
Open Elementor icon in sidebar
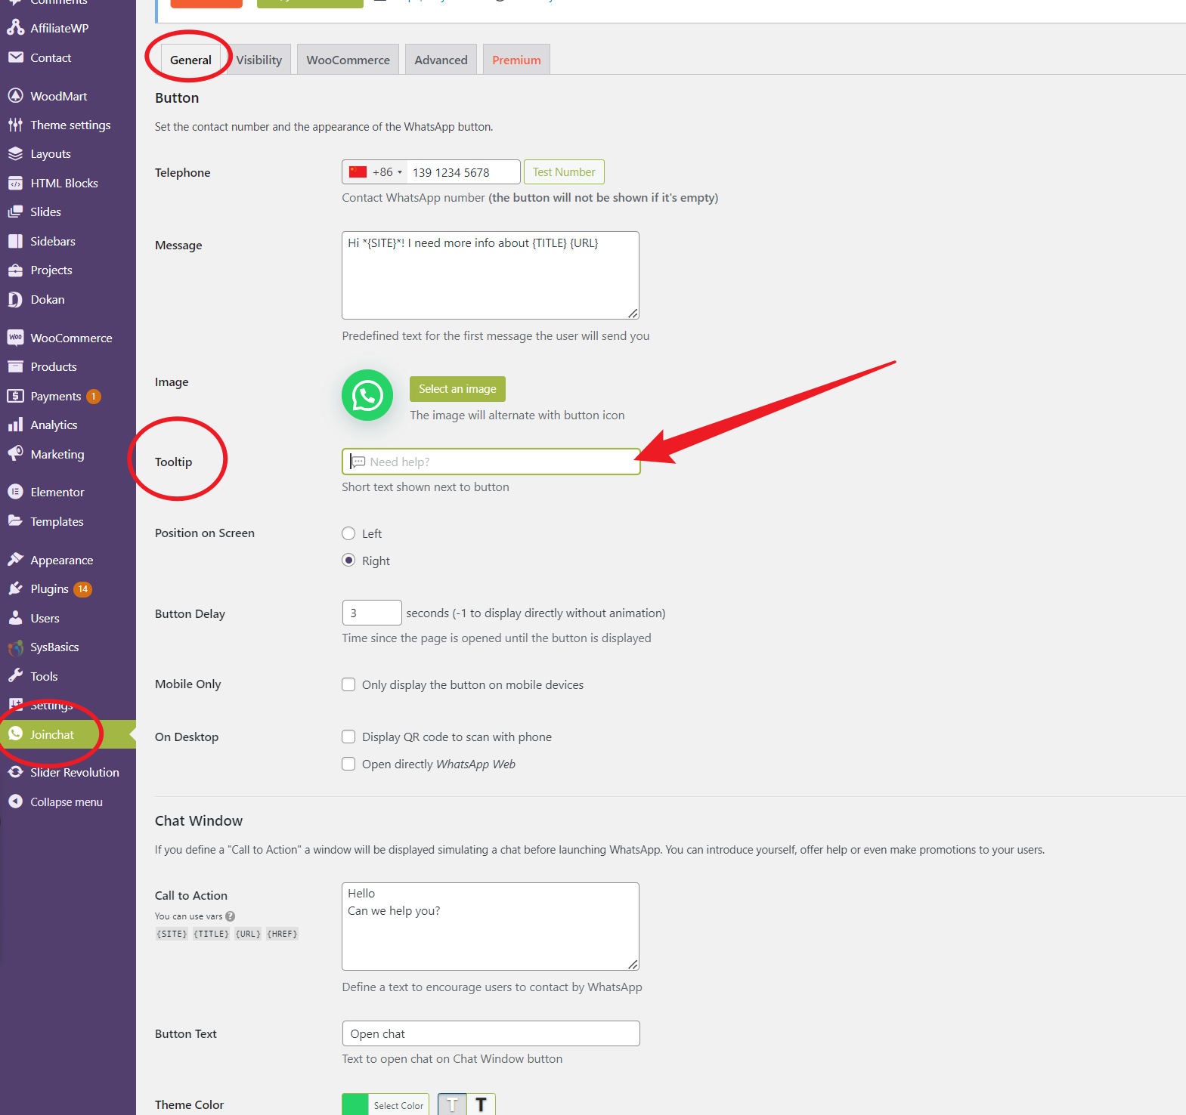coord(15,492)
